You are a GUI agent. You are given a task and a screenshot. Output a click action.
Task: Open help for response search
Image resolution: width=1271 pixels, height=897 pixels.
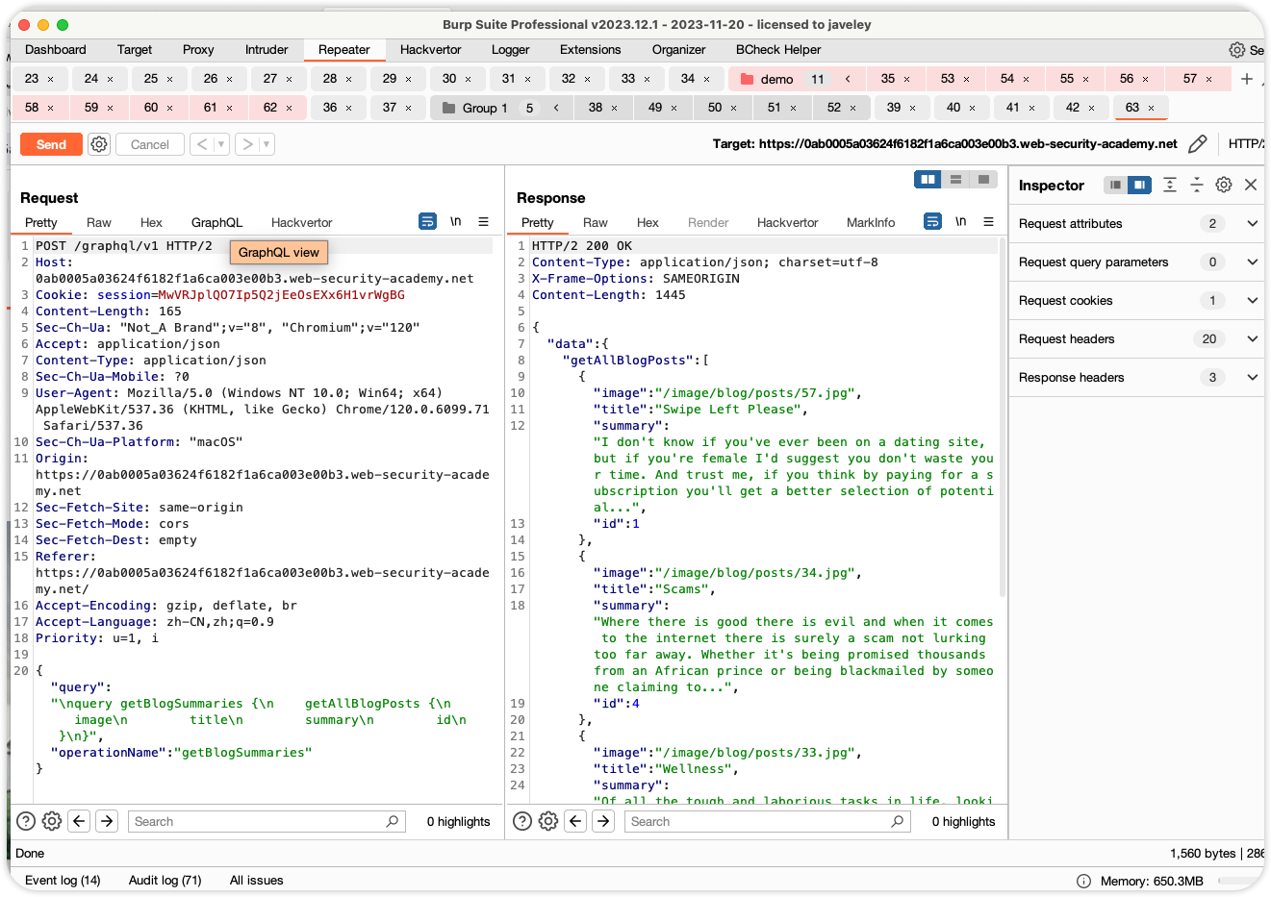click(521, 821)
